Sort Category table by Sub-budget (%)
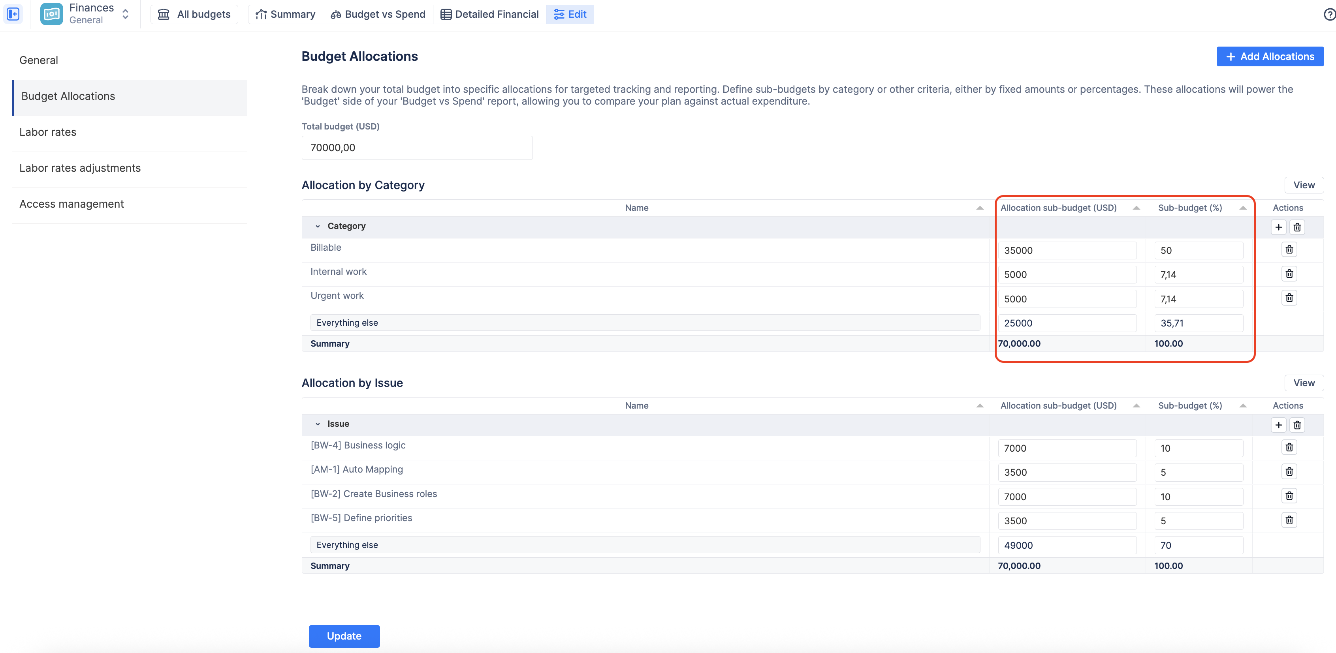The image size is (1336, 653). tap(1243, 208)
